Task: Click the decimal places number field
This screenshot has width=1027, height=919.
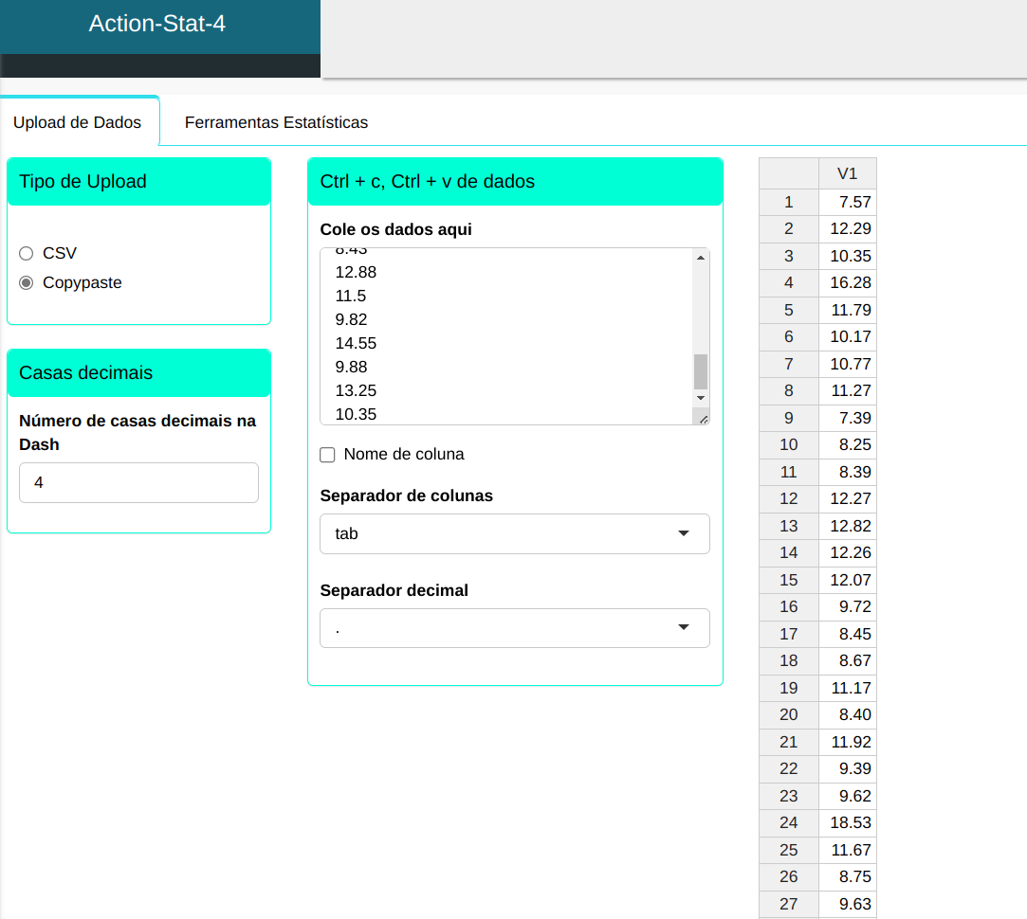Action: tap(138, 483)
